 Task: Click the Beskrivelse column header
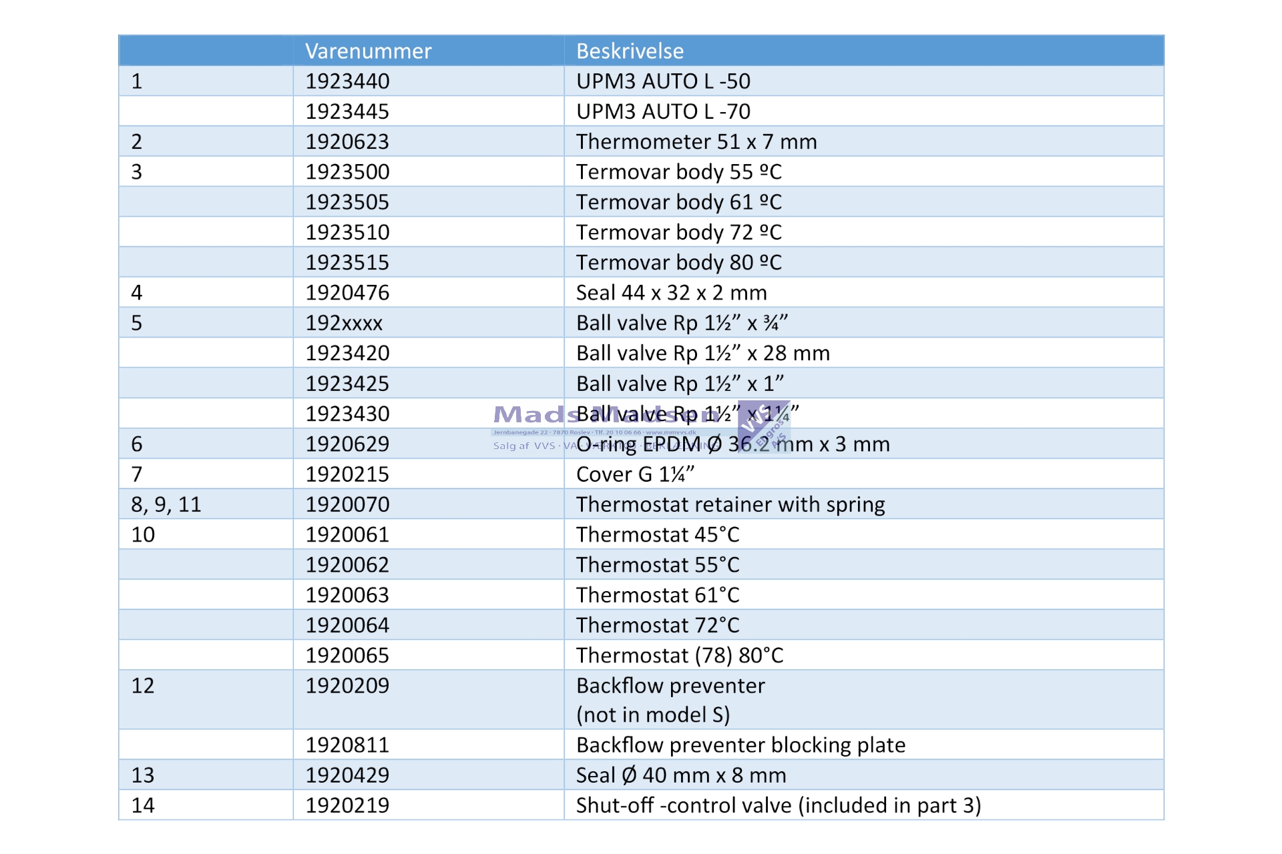coord(630,51)
